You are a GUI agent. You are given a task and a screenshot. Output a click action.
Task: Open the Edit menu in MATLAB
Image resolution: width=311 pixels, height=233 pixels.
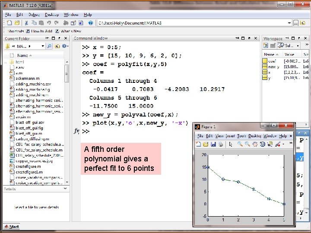pyautogui.click(x=19, y=15)
